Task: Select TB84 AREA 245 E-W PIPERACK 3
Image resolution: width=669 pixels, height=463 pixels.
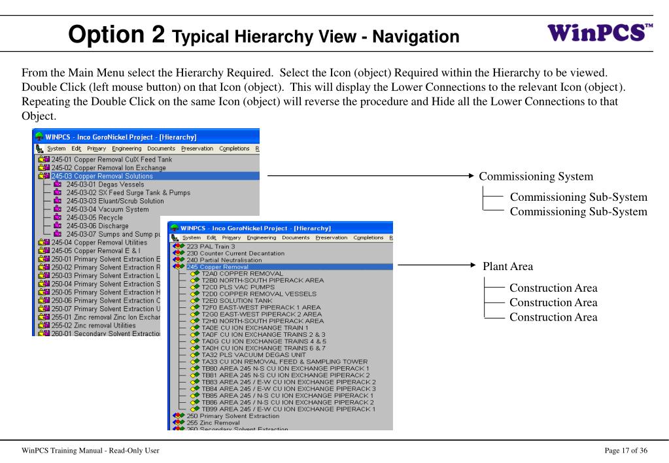Action: click(289, 388)
